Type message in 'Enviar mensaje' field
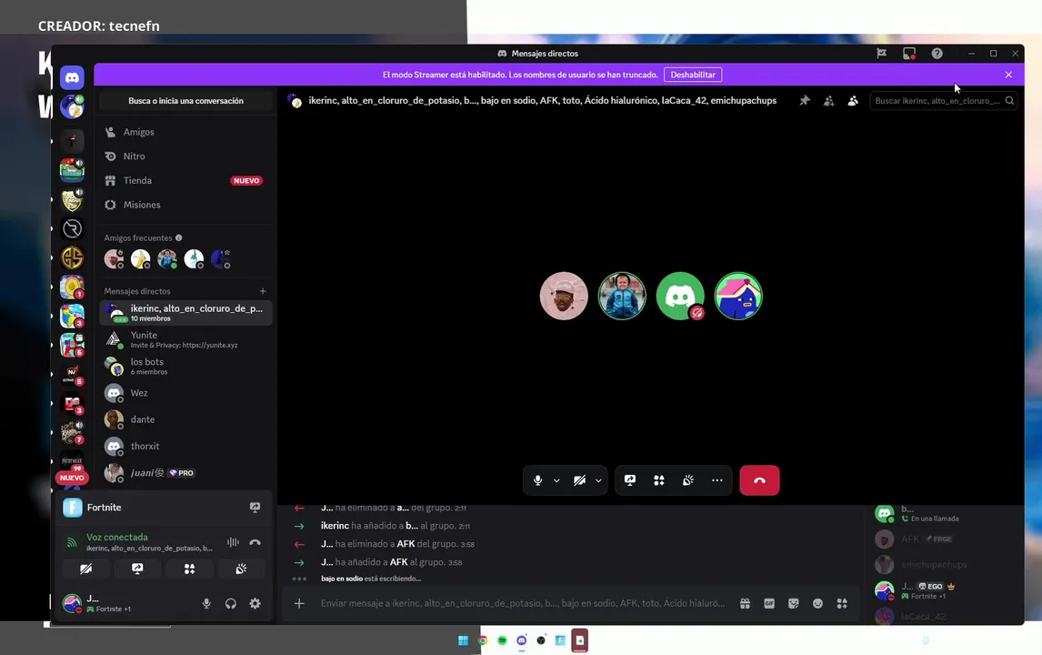Viewport: 1042px width, 655px height. pos(522,604)
